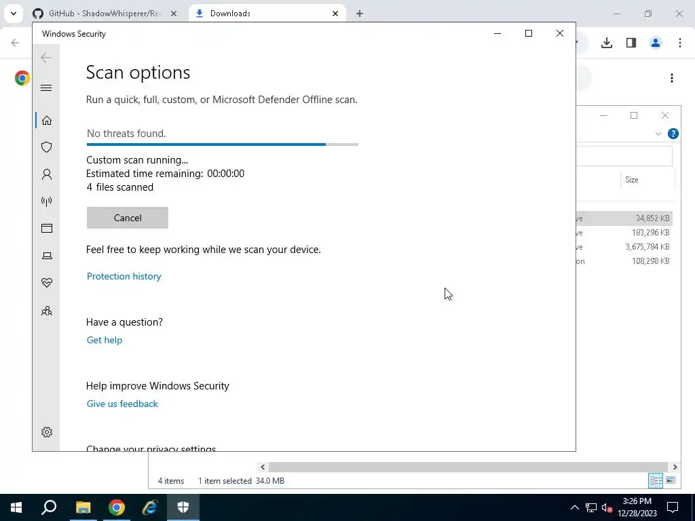
Task: Open a new Chrome tab
Action: 360,14
